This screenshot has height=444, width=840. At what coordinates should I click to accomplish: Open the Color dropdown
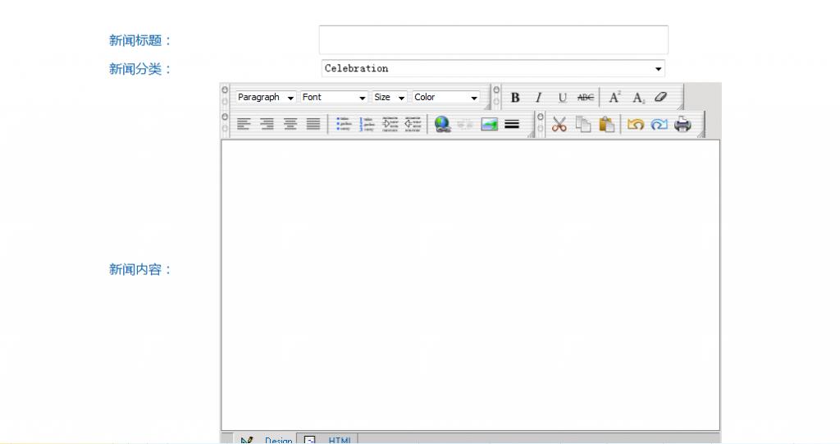pos(445,98)
